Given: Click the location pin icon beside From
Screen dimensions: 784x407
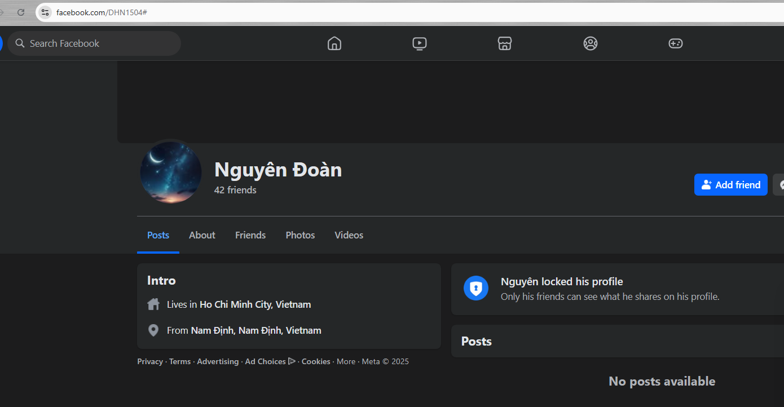Looking at the screenshot, I should (x=153, y=330).
